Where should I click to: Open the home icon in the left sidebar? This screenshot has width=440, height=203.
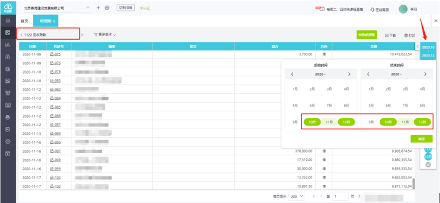click(x=8, y=21)
